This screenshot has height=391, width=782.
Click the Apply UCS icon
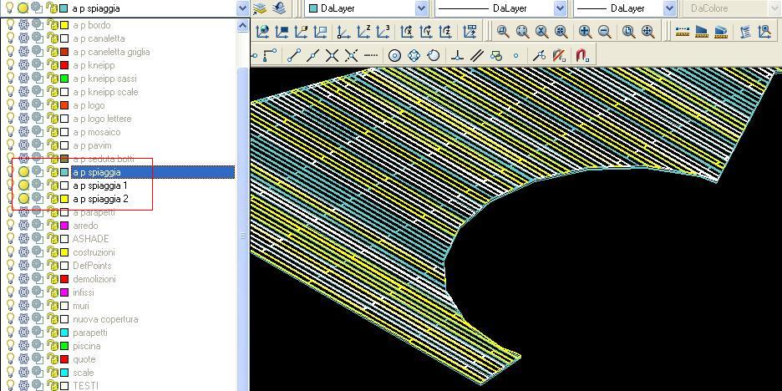(x=470, y=32)
